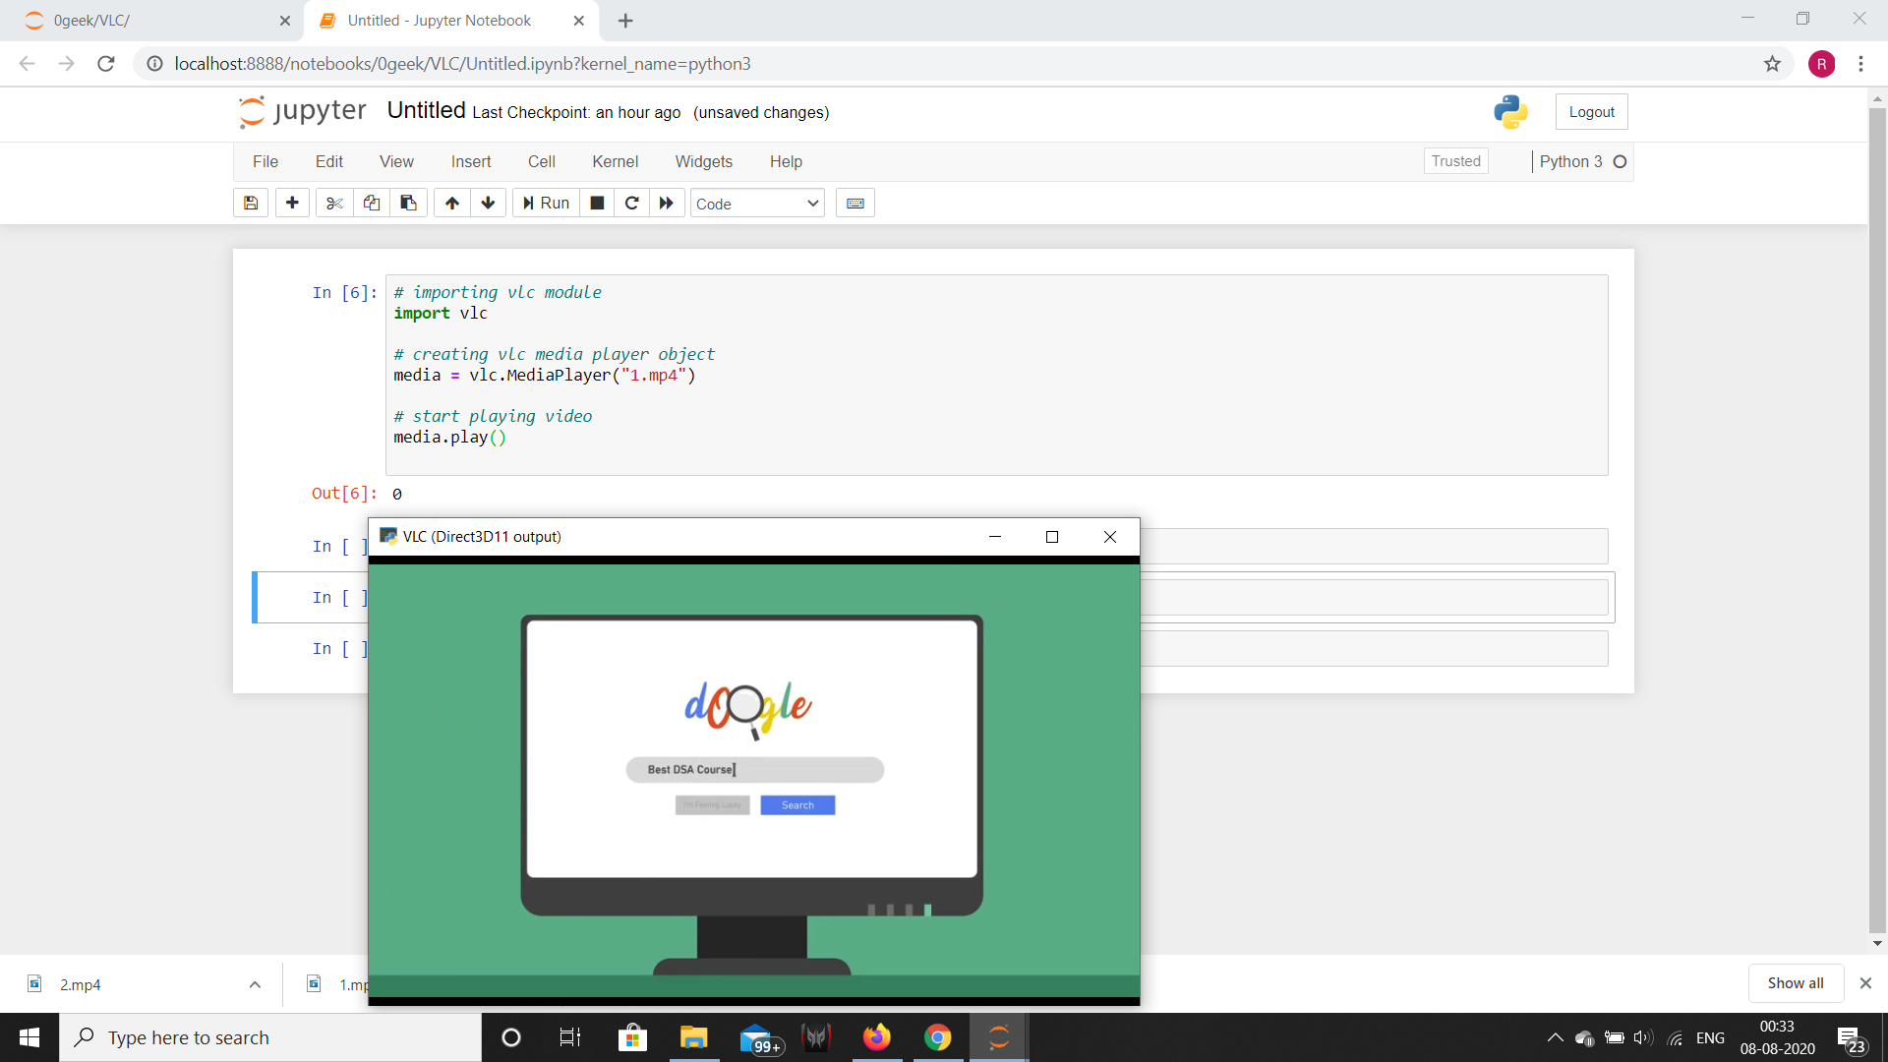Select the Code cell type dropdown
The height and width of the screenshot is (1062, 1888).
pos(754,203)
